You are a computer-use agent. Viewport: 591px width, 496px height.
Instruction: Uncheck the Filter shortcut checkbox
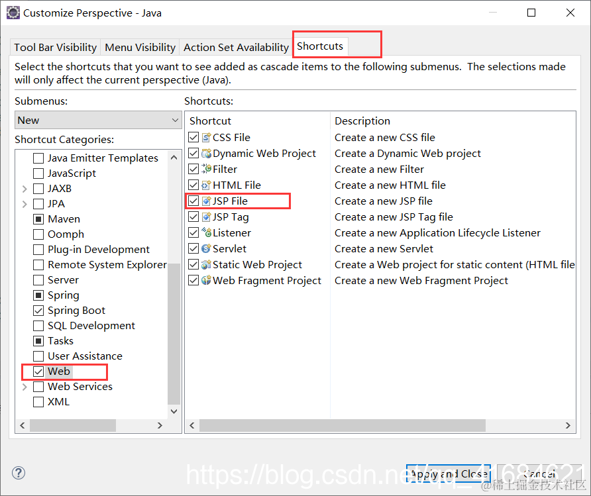click(193, 169)
